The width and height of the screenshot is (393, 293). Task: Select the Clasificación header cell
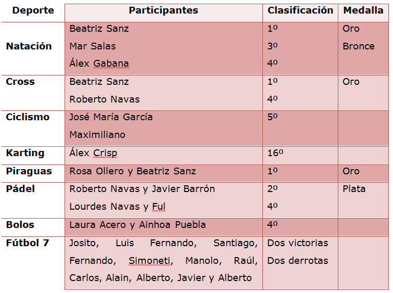[300, 10]
